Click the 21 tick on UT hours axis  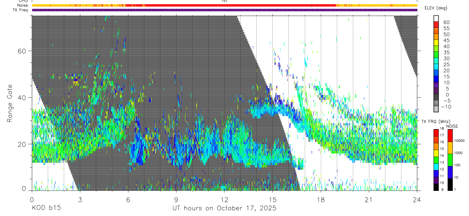[x=369, y=199]
